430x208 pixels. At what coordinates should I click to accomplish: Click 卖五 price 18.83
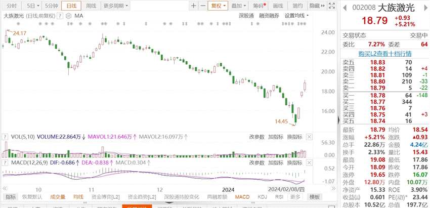click(x=377, y=62)
